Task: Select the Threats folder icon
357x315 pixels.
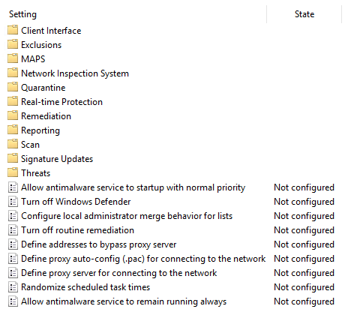Action: coord(13,172)
